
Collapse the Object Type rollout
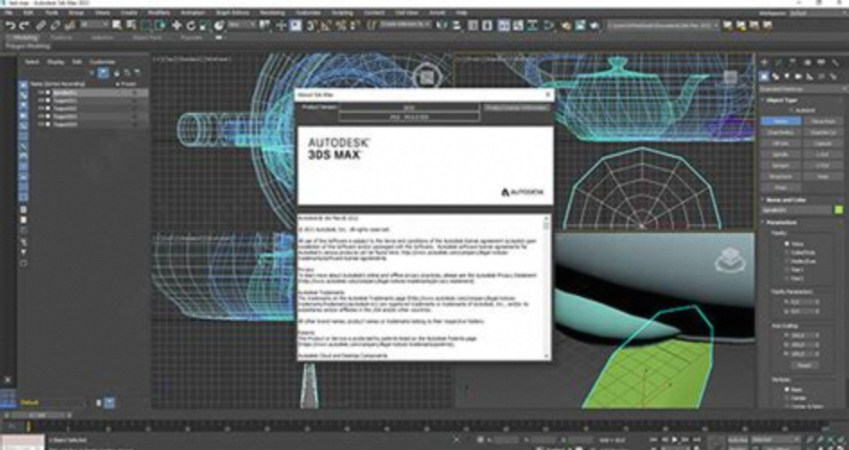coord(783,100)
